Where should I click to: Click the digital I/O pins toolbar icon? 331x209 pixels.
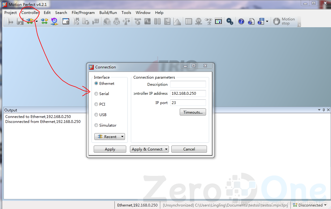coord(96,21)
